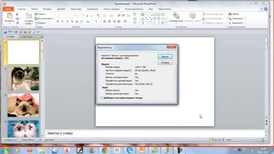This screenshot has height=154, width=274.
Task: Open the Переходы ribbon tab
Action: (x=76, y=9)
